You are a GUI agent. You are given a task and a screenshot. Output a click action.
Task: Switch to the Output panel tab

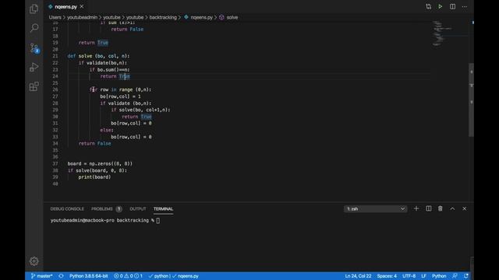coord(137,209)
